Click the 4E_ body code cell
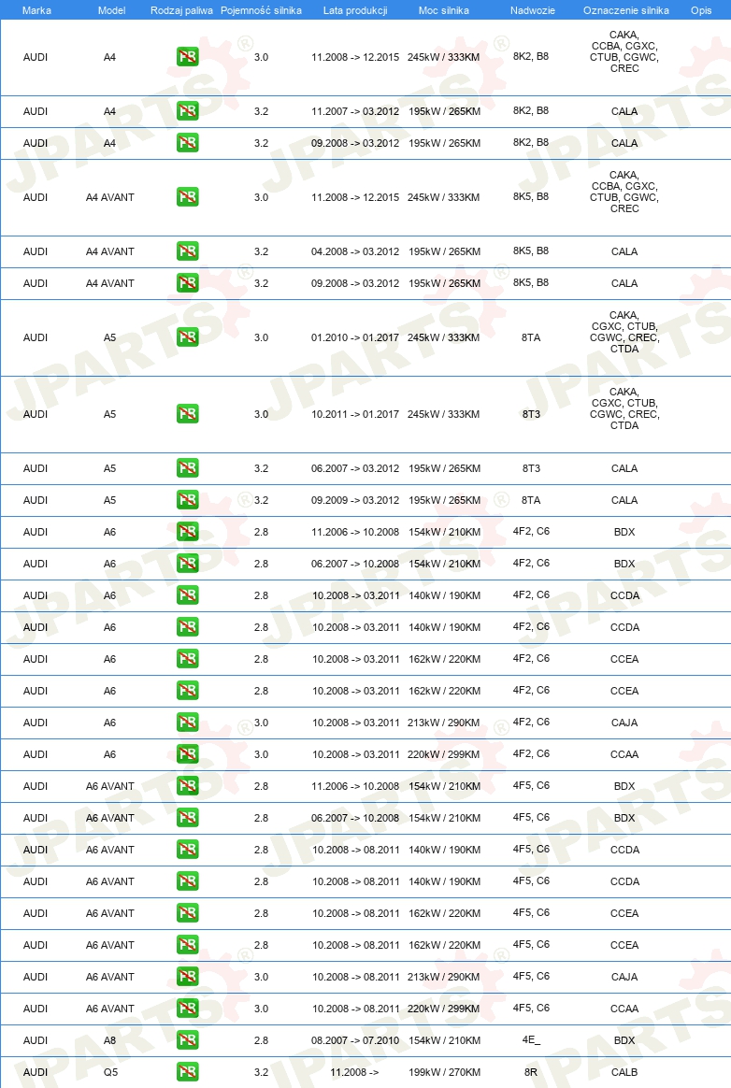 click(531, 1040)
